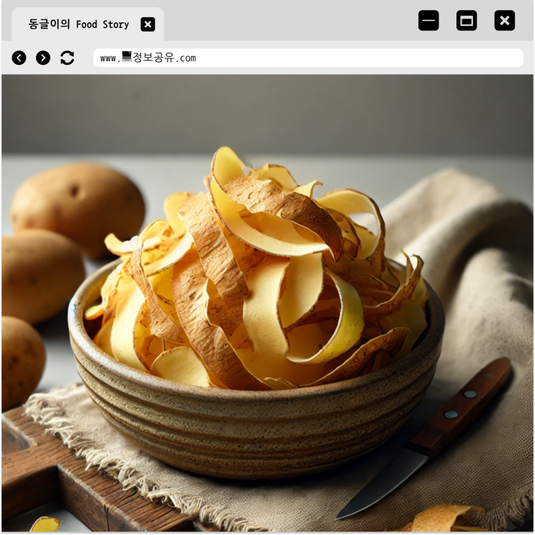The height and width of the screenshot is (535, 535).
Task: Minimize the browser window
Action: [428, 20]
